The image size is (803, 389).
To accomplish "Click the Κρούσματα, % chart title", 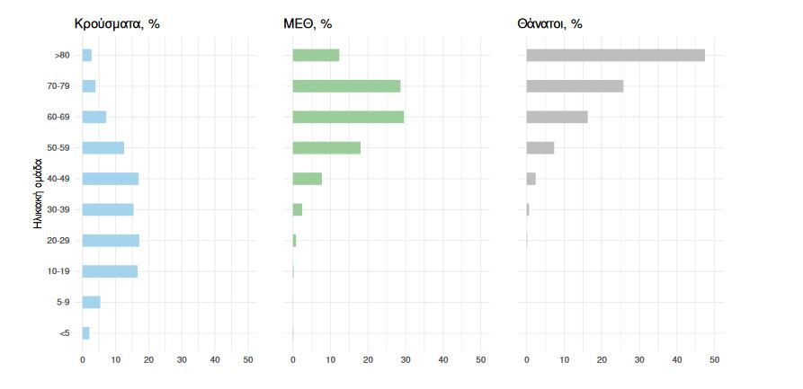I will (x=116, y=24).
